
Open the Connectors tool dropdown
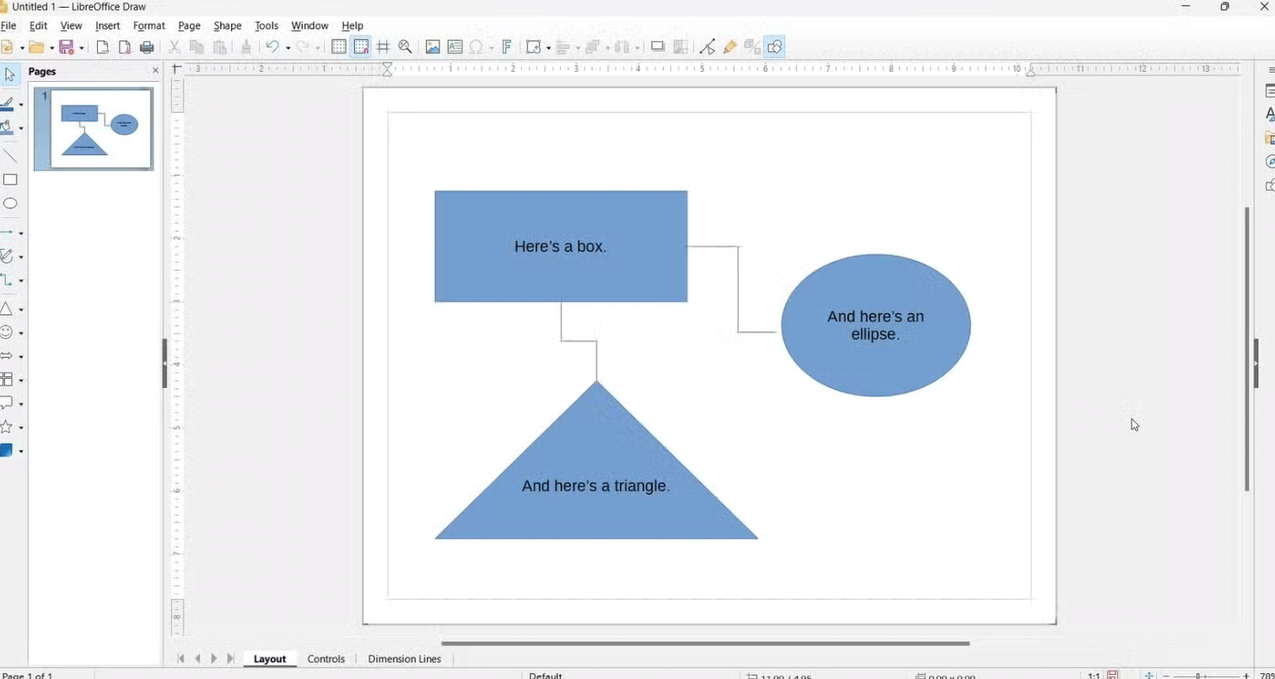point(22,280)
